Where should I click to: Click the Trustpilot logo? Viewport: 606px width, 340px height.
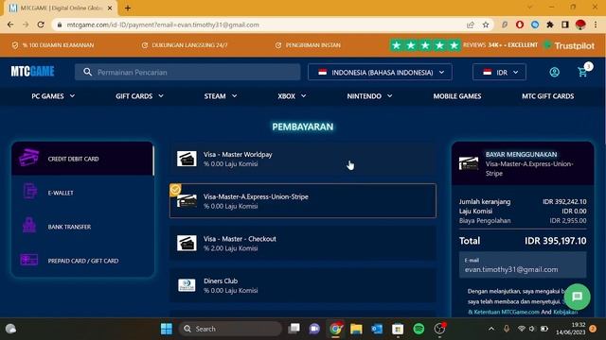point(569,45)
